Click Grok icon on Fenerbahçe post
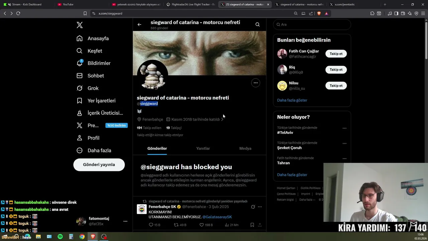The height and width of the screenshot is (241, 428). tap(253, 207)
